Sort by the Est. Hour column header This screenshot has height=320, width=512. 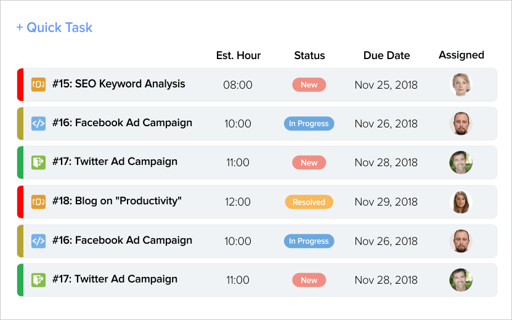(x=238, y=55)
